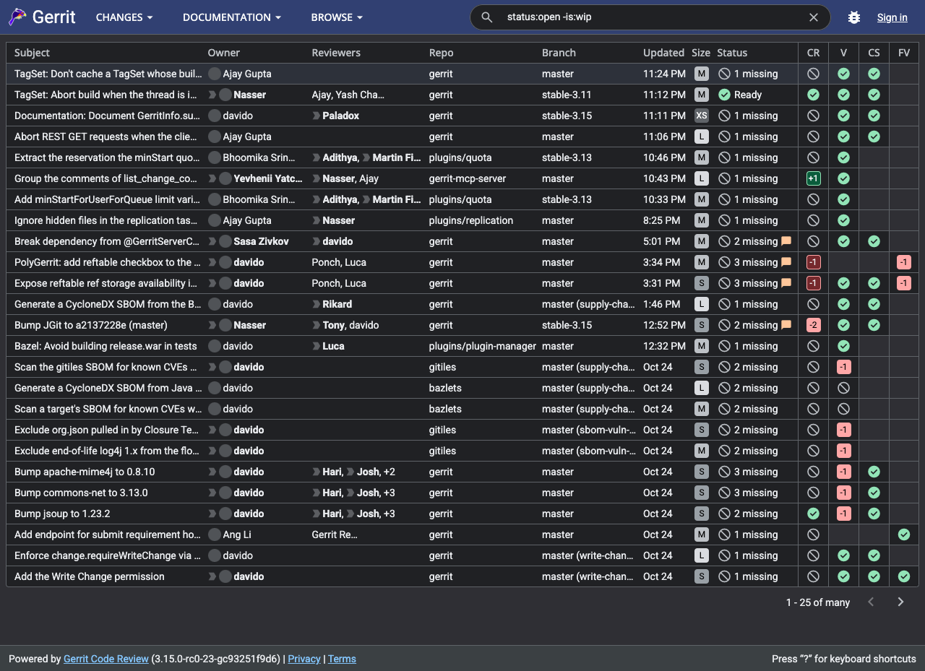925x671 pixels.
Task: Click the Updated column header
Action: [x=663, y=53]
